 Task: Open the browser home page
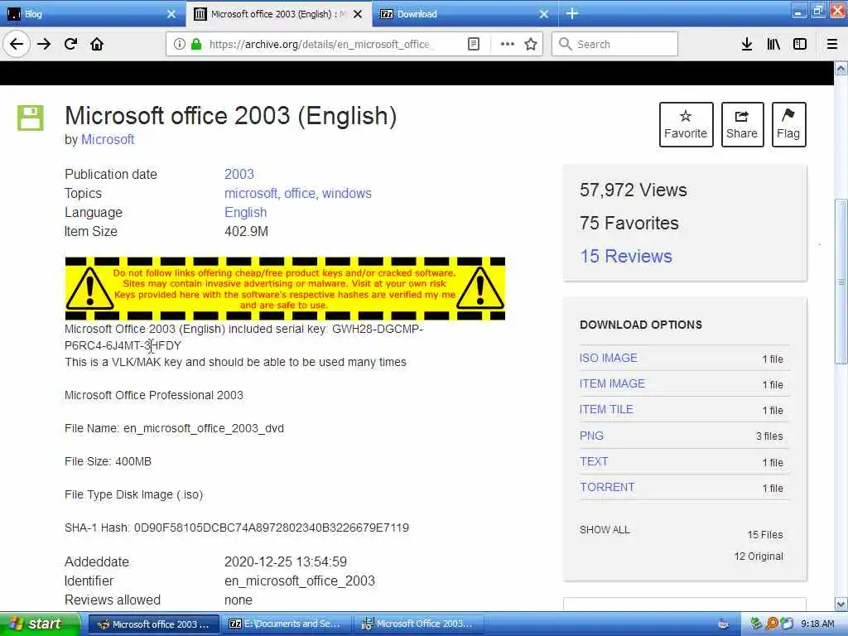pyautogui.click(x=97, y=45)
